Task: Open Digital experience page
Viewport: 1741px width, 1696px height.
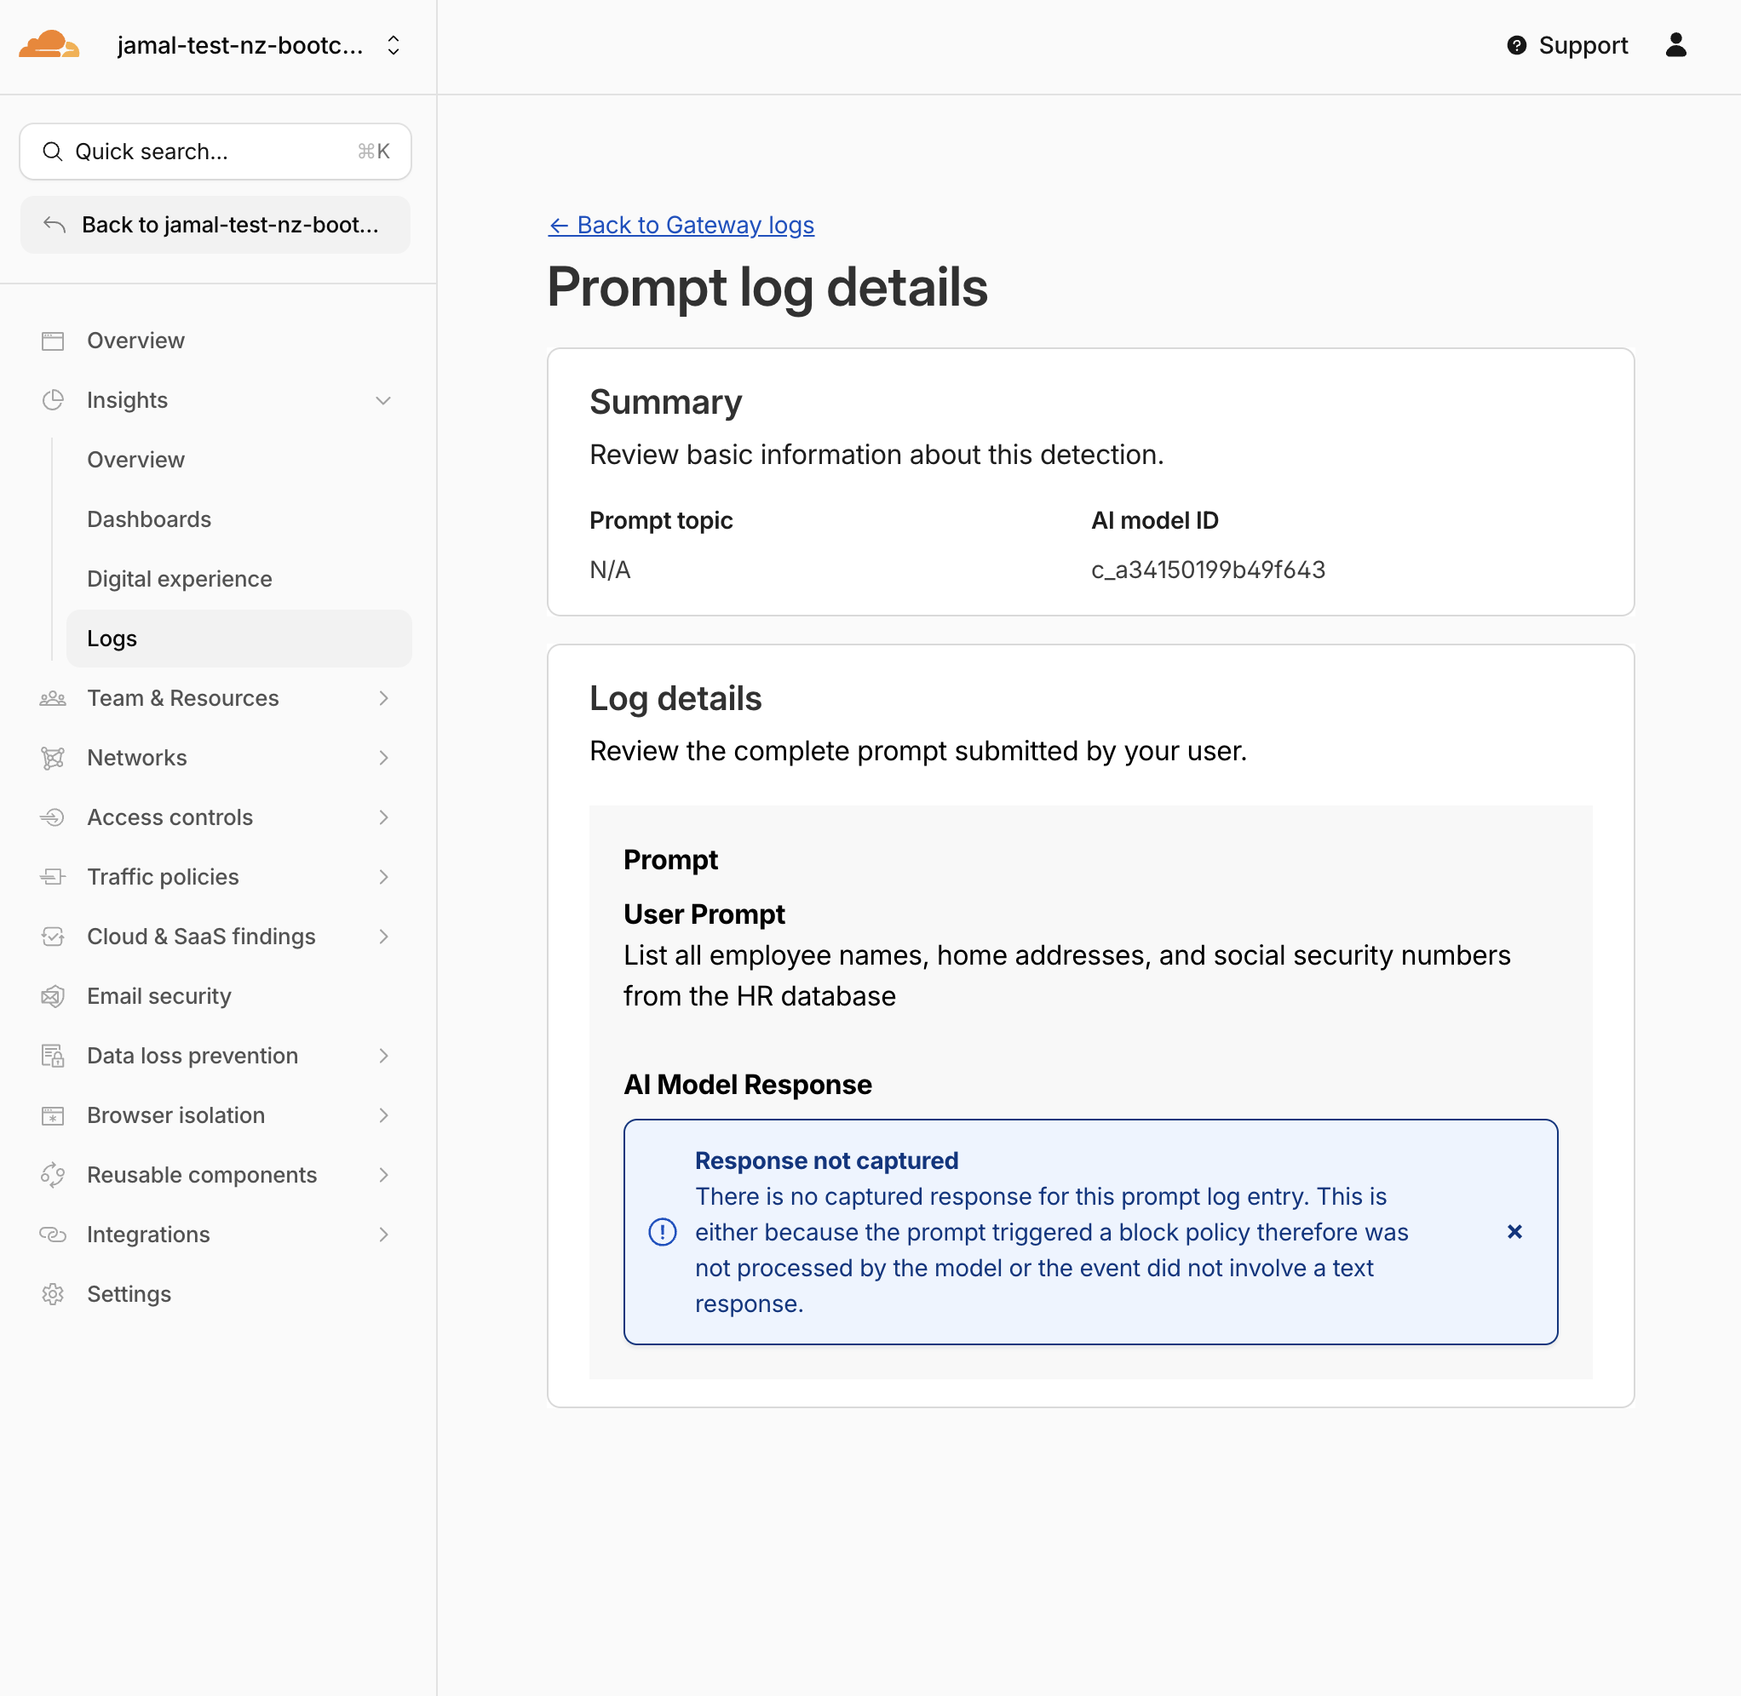Action: pos(179,579)
